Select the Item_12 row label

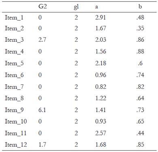(x=16, y=145)
